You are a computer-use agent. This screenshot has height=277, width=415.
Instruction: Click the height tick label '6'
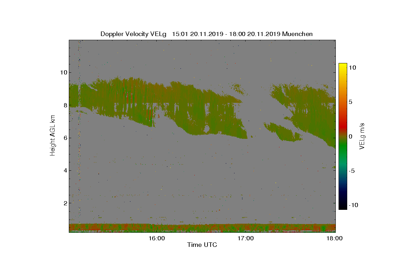[x=65, y=138]
